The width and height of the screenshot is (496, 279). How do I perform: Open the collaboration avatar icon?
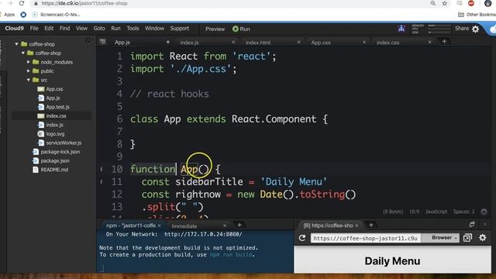(401, 29)
